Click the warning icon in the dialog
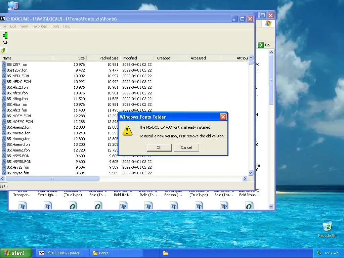 (x=127, y=130)
